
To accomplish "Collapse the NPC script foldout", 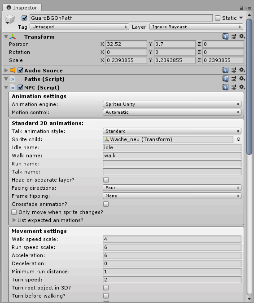I will pyautogui.click(x=6, y=88).
